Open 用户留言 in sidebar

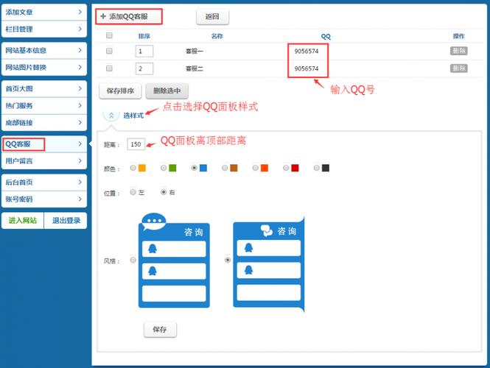click(x=44, y=161)
